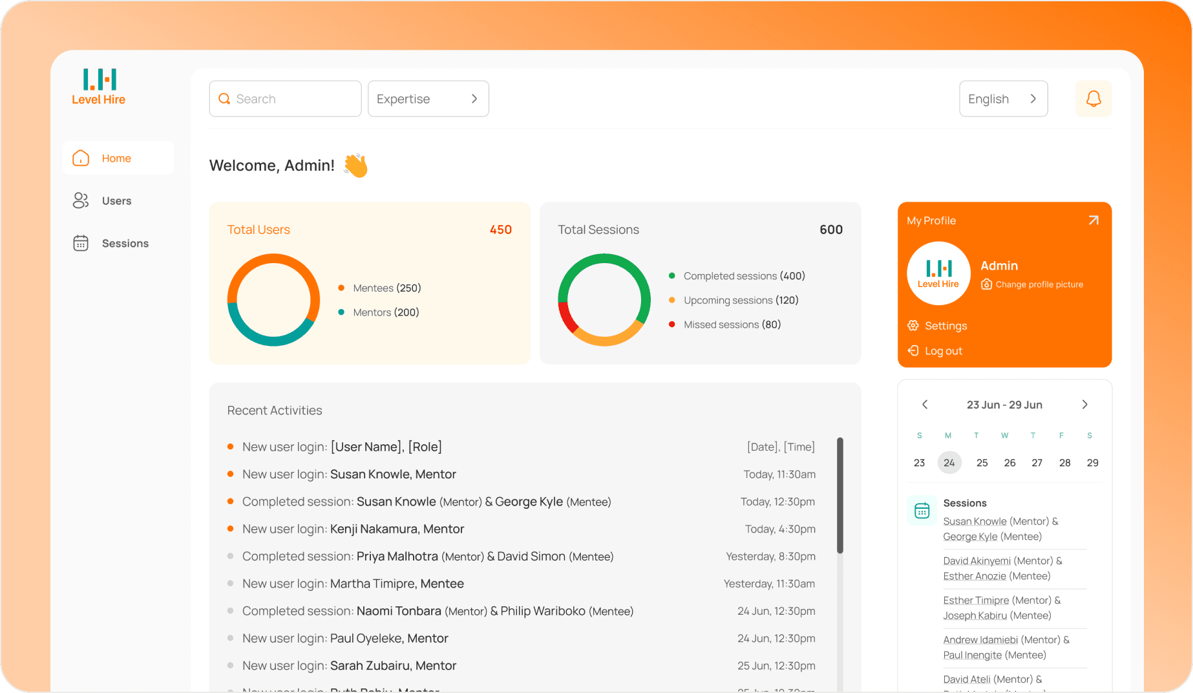Click 'New user login: Kenji Nakamura, Mentor' row
This screenshot has width=1193, height=693.
(522, 529)
